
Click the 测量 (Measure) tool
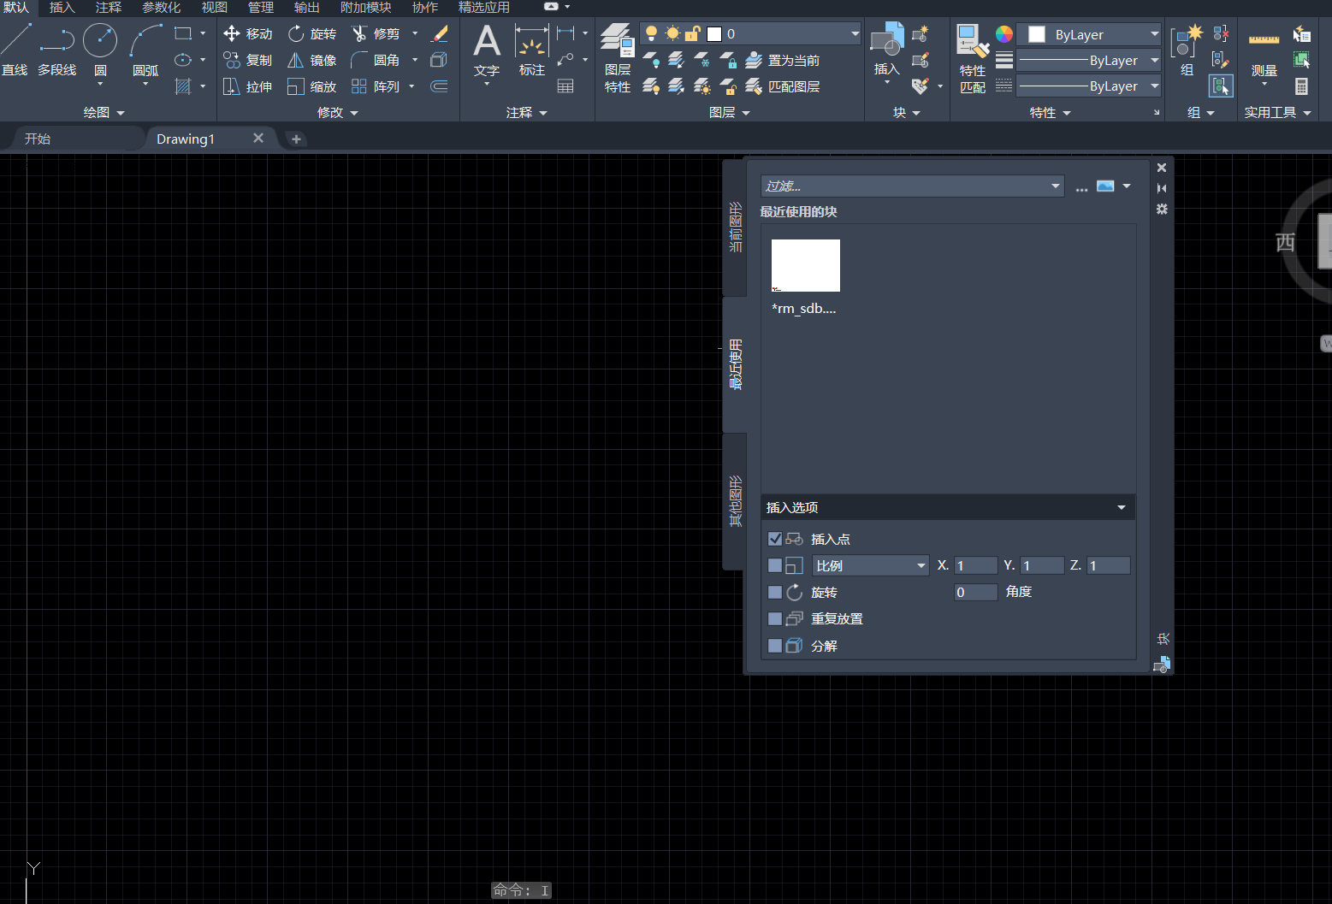tap(1264, 51)
